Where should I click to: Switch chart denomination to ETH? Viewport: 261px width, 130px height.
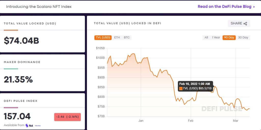point(117,37)
